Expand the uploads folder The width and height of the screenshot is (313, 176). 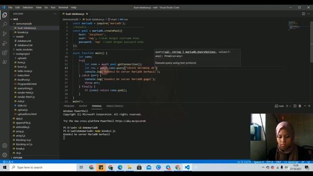(15, 58)
